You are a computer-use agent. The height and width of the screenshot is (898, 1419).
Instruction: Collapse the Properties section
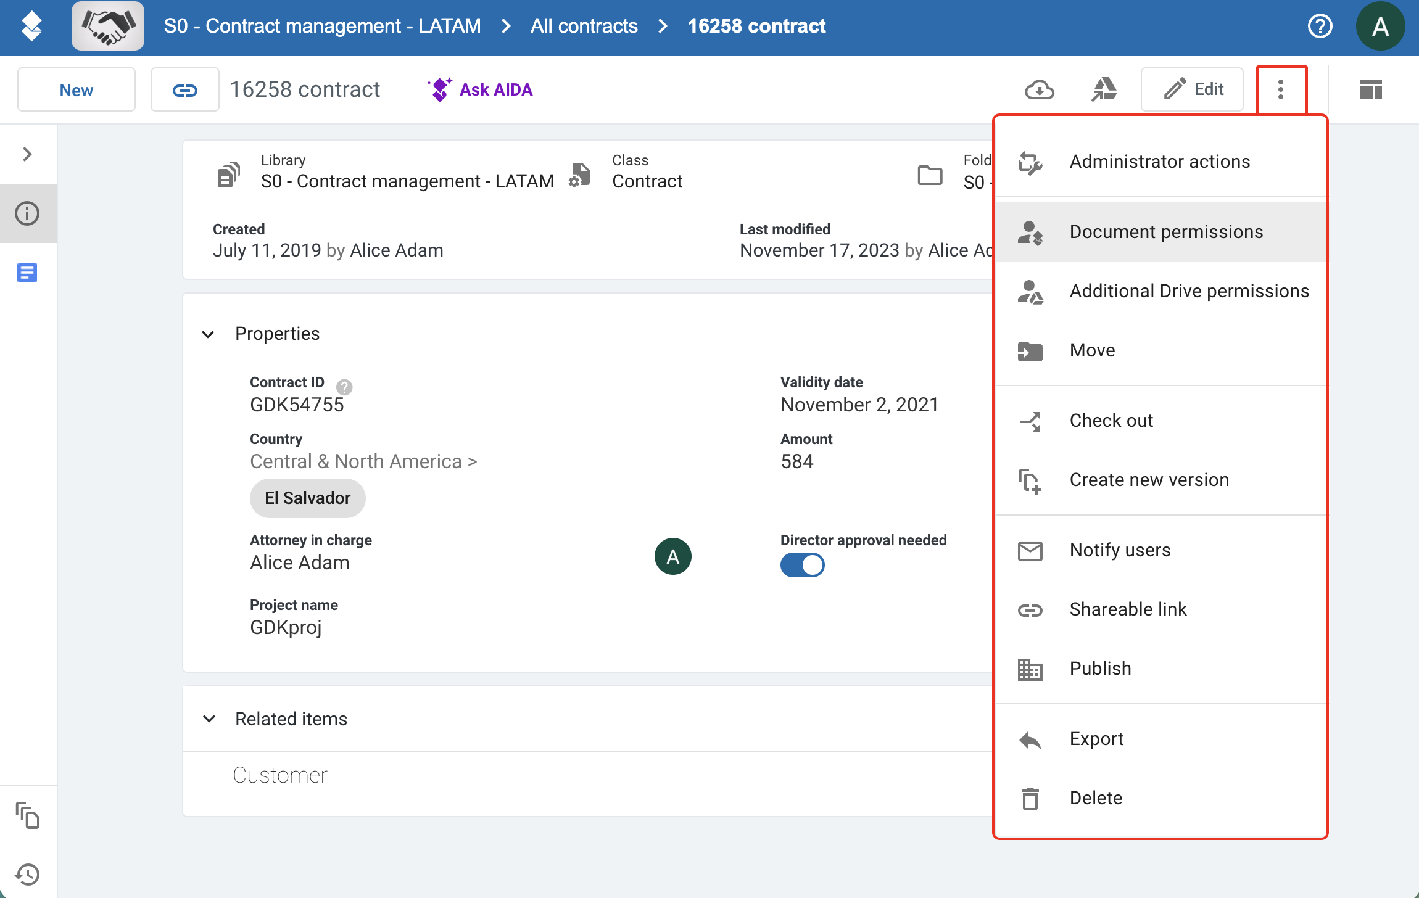pyautogui.click(x=209, y=334)
